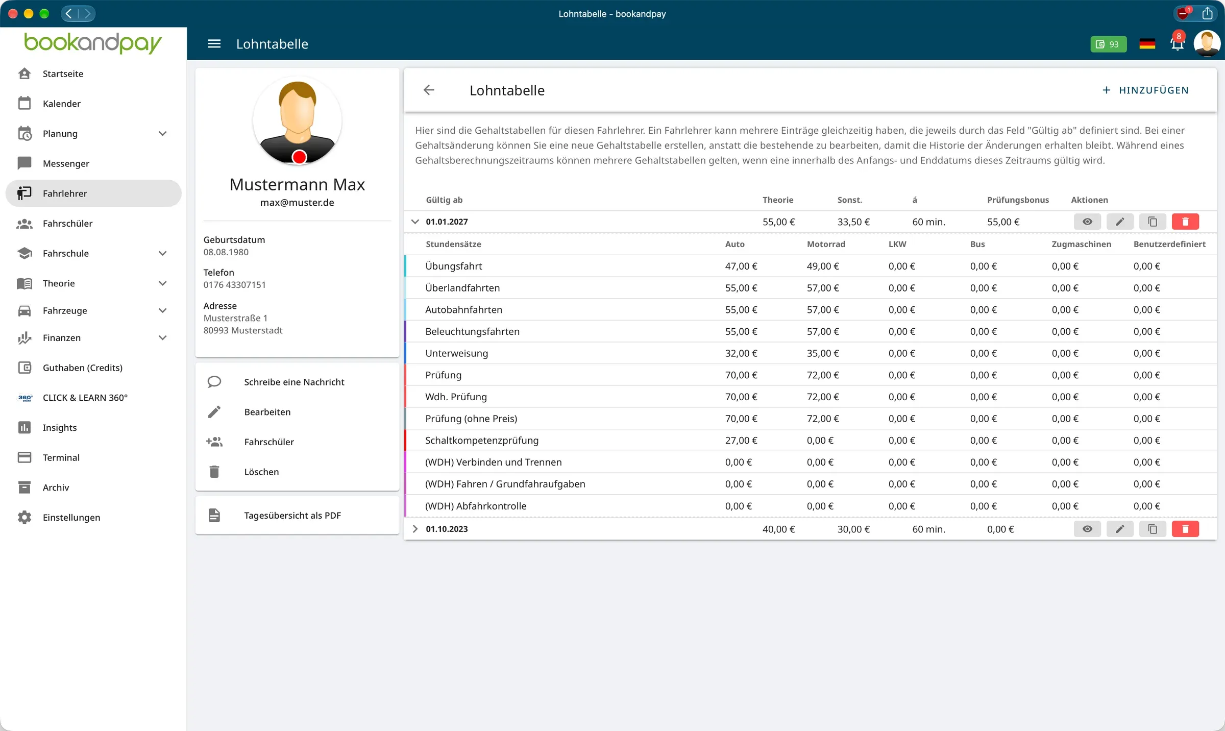The height and width of the screenshot is (731, 1225).
Task: Open the German flag language selector
Action: click(x=1147, y=44)
